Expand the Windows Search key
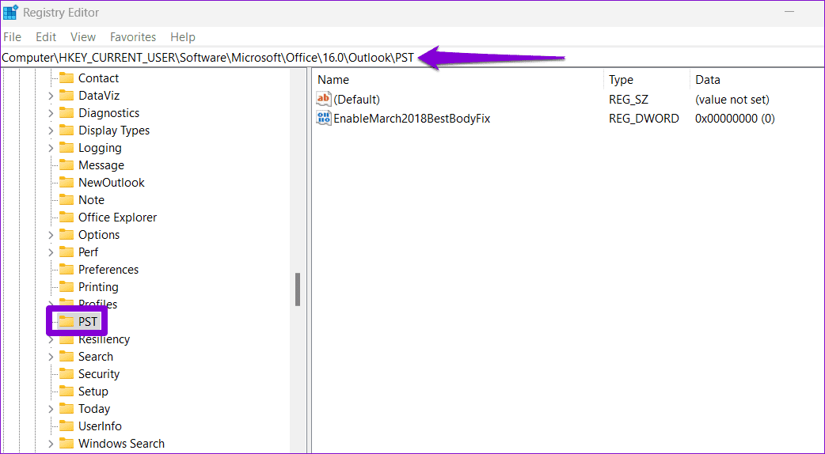Screen dimensions: 825x454 (x=51, y=443)
